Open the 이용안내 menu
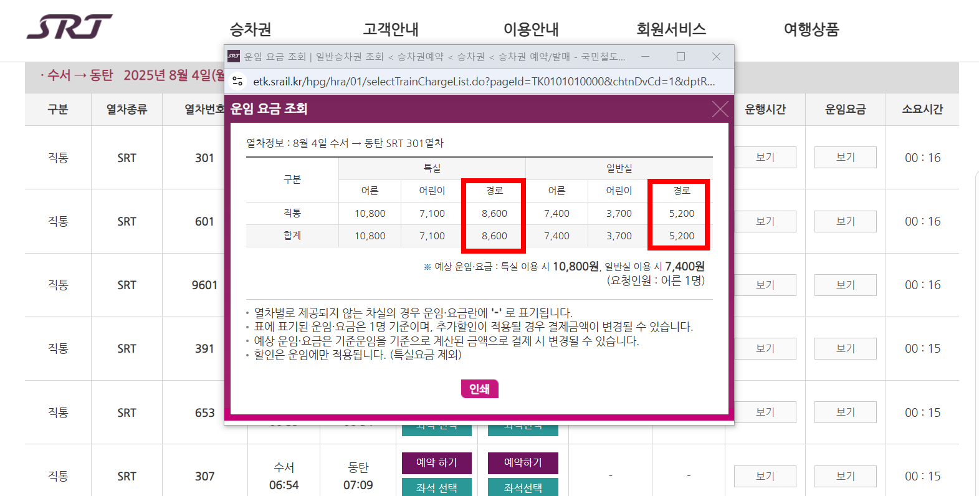The width and height of the screenshot is (979, 496). click(x=531, y=29)
